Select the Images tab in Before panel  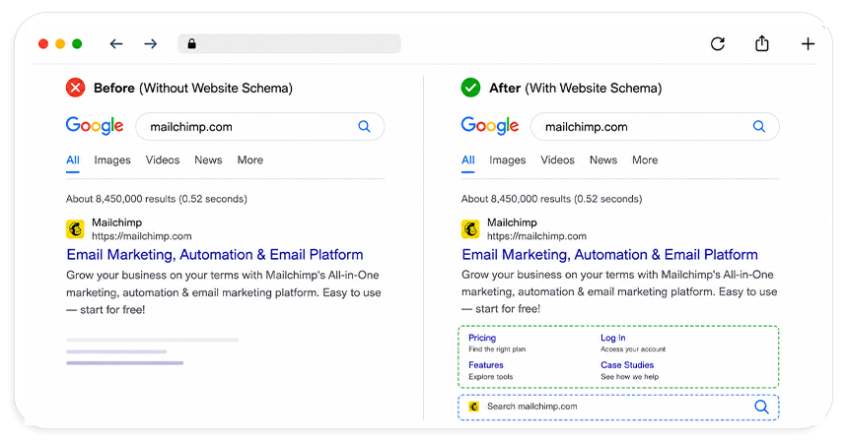tap(112, 160)
